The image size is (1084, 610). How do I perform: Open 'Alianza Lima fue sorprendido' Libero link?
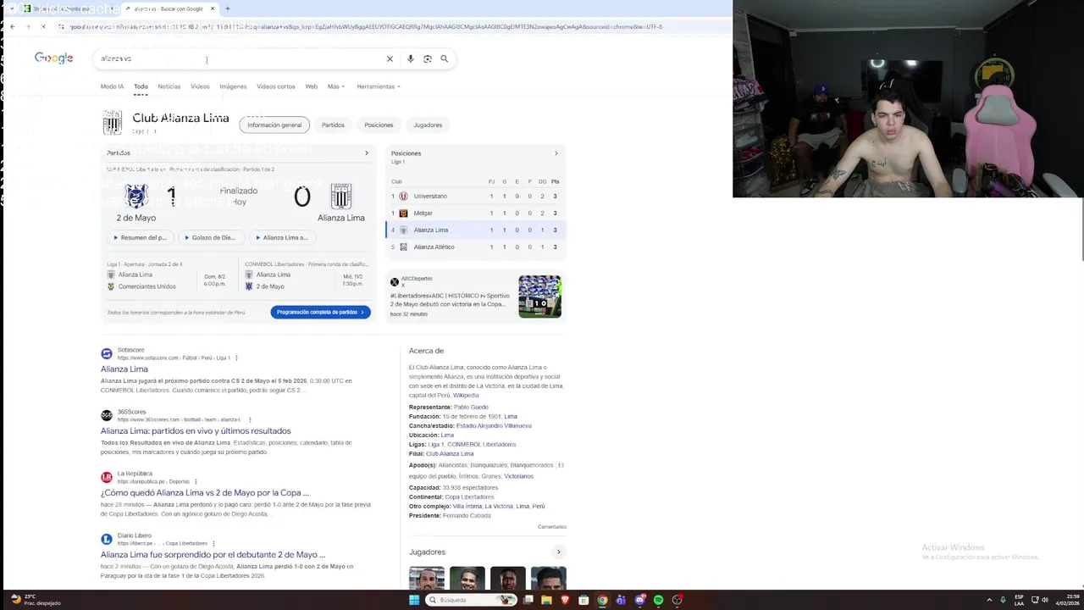click(213, 555)
